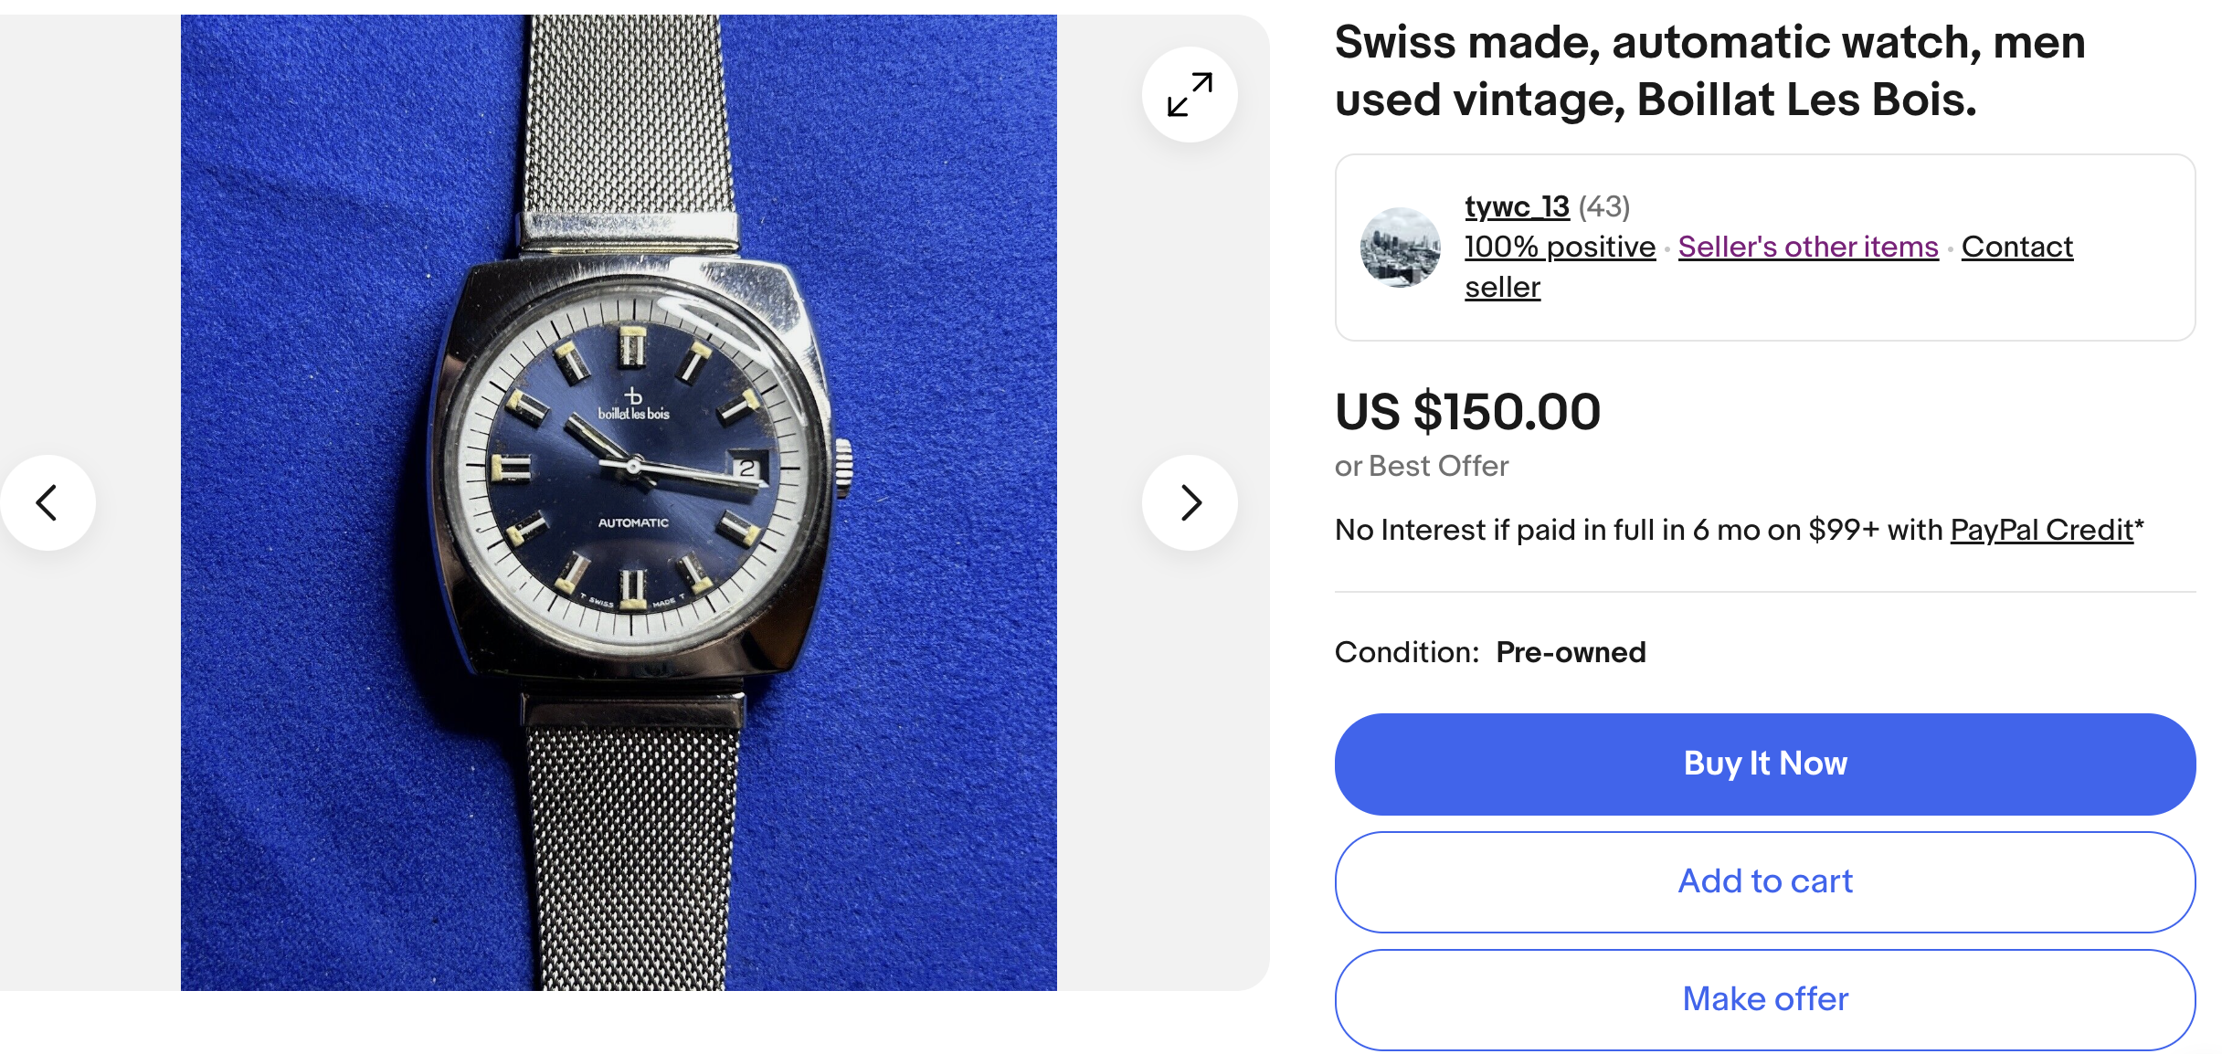Click the Make offer button
2222x1054 pixels.
1764,999
